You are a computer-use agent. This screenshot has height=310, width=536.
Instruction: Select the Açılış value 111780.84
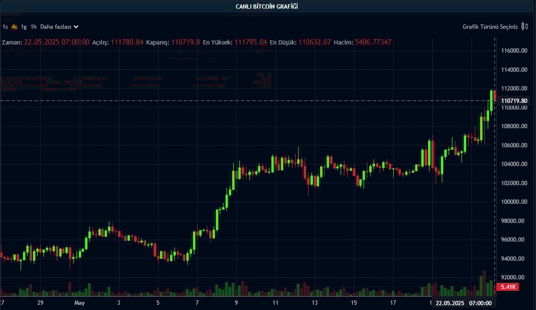point(127,42)
